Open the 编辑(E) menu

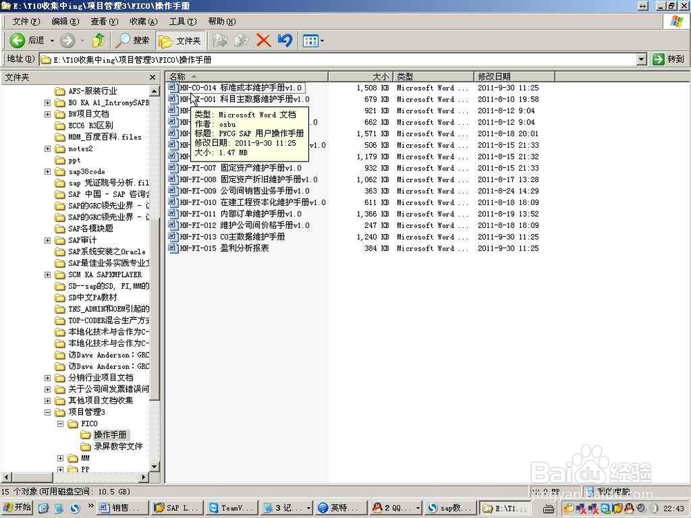click(65, 21)
